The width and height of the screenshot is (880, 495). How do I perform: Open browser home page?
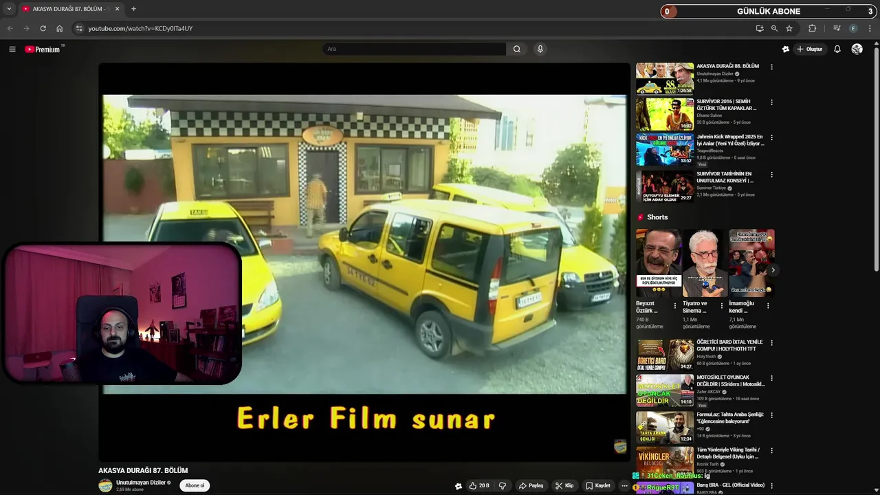coord(59,28)
